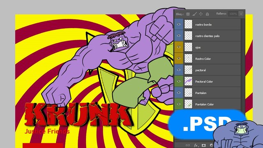Viewport: 263px width, 148px height.
Task: Click the pectoral layer thumbnail
Action: point(188,70)
